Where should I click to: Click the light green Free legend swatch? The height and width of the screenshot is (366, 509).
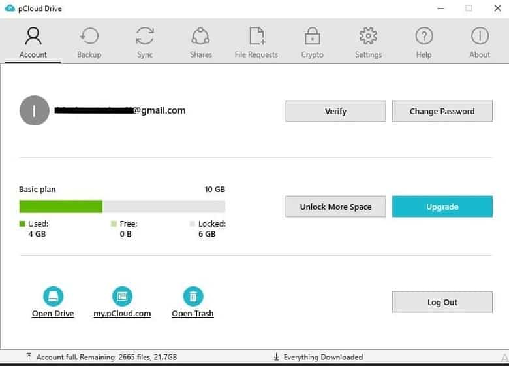[114, 224]
